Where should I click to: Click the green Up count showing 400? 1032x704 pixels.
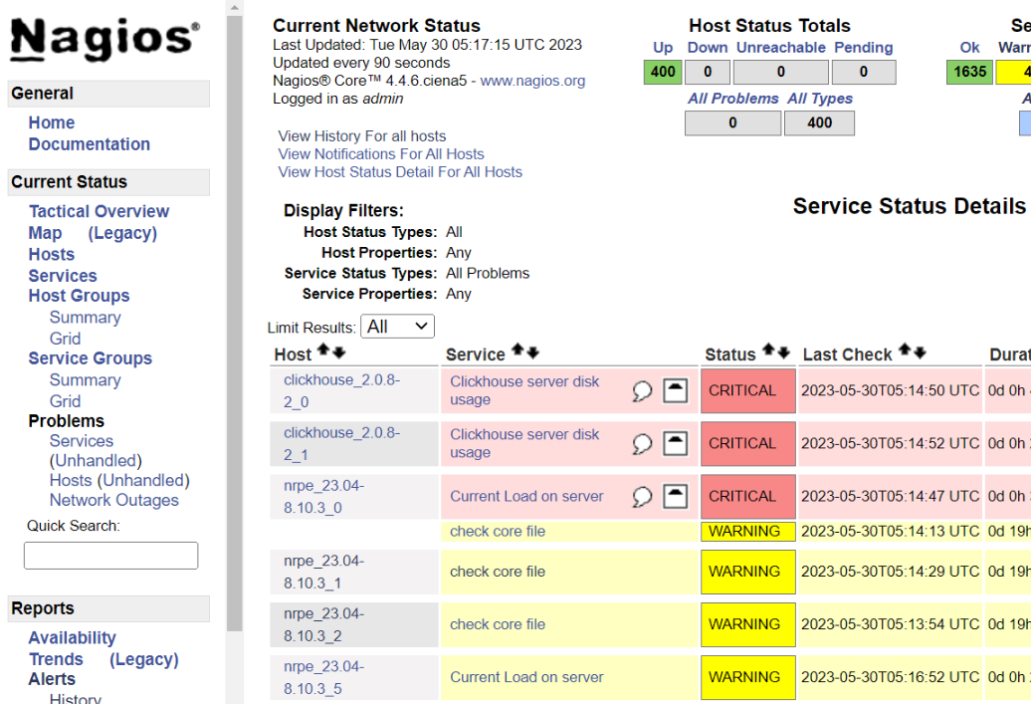662,71
